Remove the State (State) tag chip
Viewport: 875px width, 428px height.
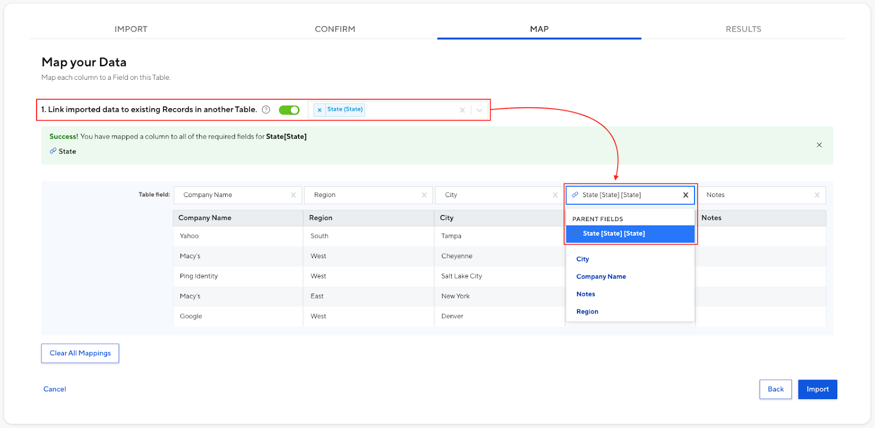(319, 110)
